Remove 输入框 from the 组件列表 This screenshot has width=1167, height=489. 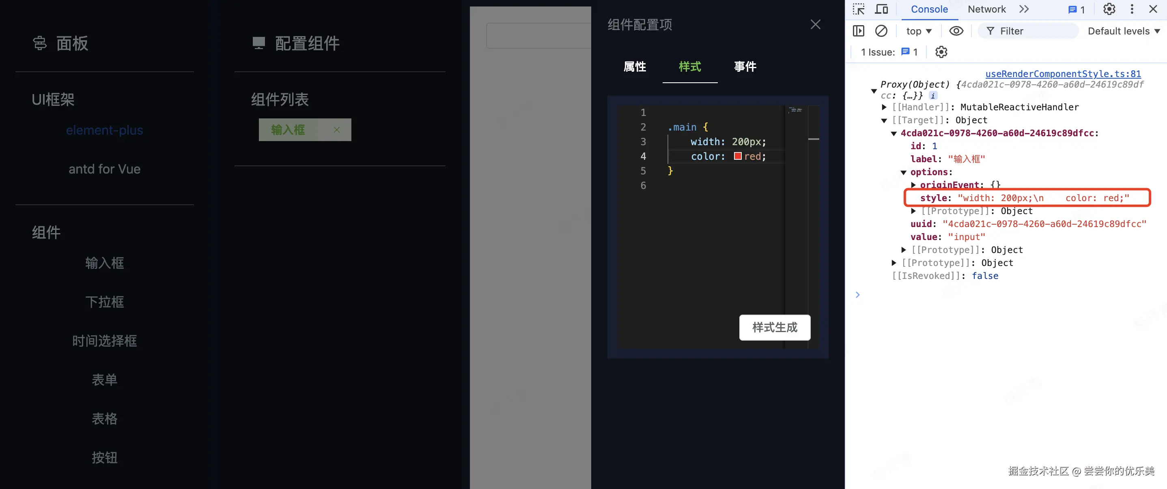point(337,129)
